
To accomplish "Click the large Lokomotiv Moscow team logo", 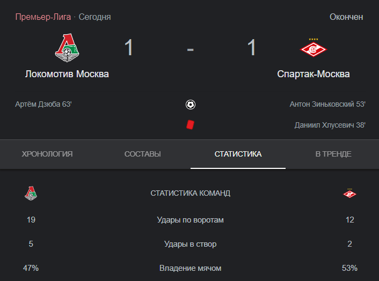I will 67,48.
